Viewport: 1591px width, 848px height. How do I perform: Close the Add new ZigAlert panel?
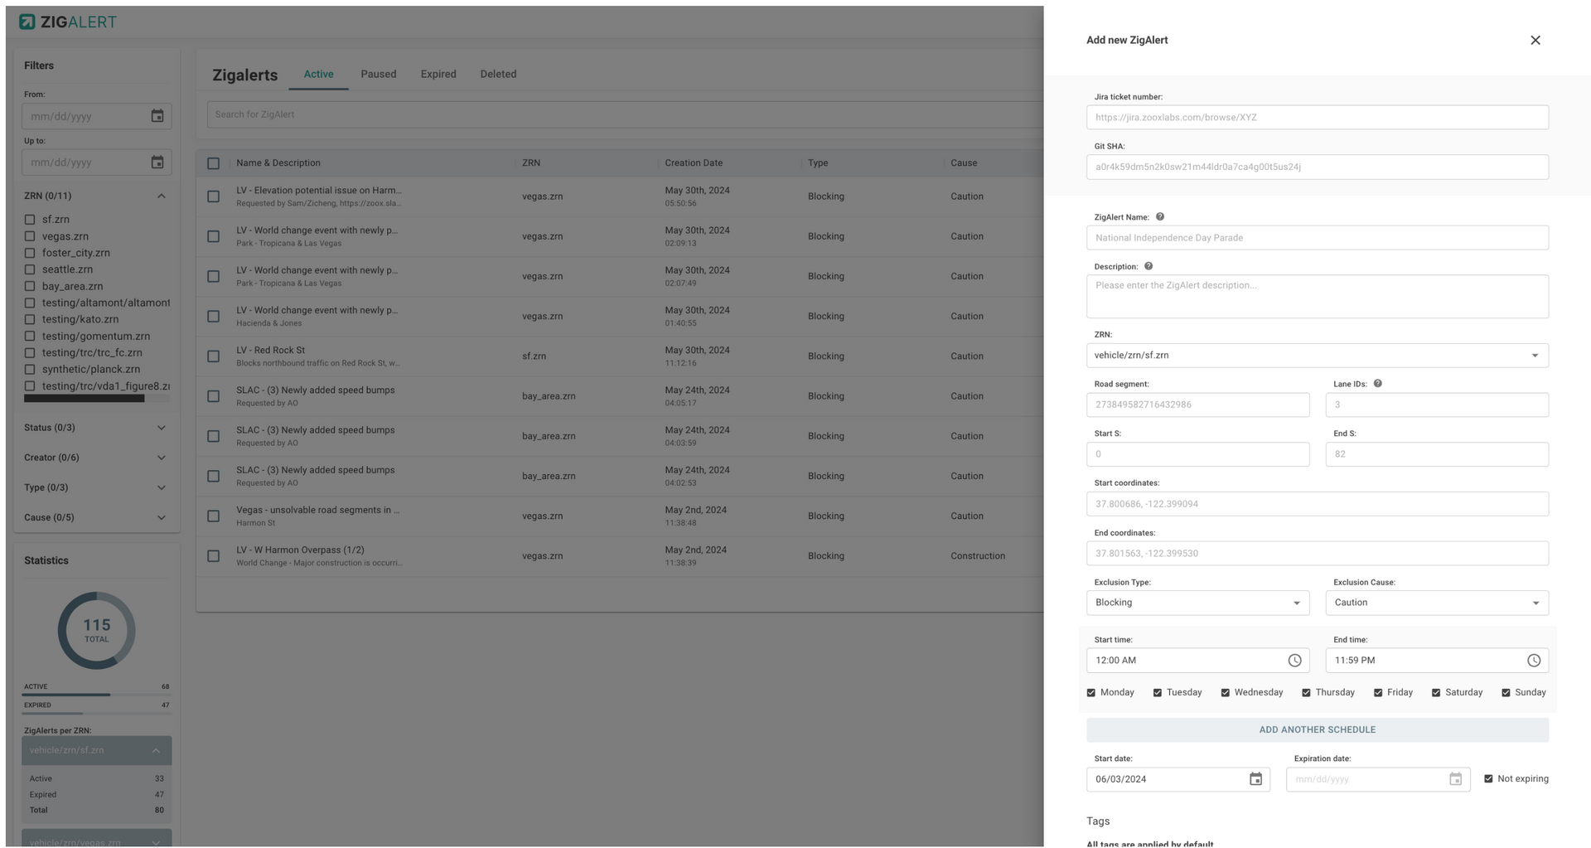[1535, 40]
